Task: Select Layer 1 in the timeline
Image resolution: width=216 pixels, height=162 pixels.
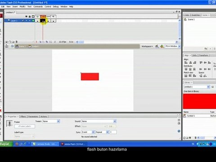Action: [14, 21]
